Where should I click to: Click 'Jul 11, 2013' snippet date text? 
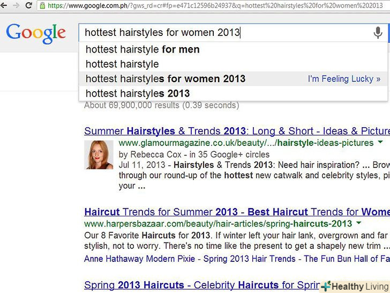point(142,165)
